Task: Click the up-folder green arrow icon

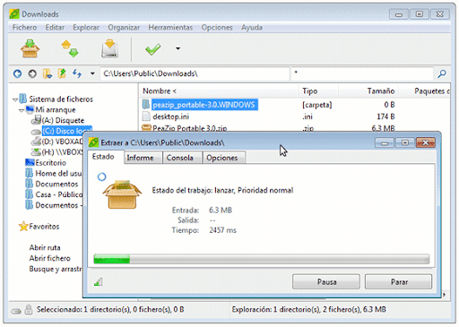Action: click(62, 73)
